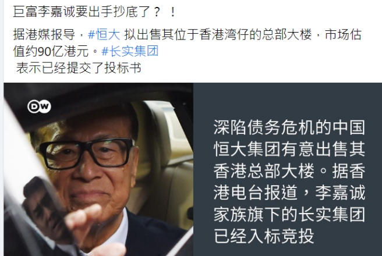Click the name 李嘉诚 in the caption

340,193
